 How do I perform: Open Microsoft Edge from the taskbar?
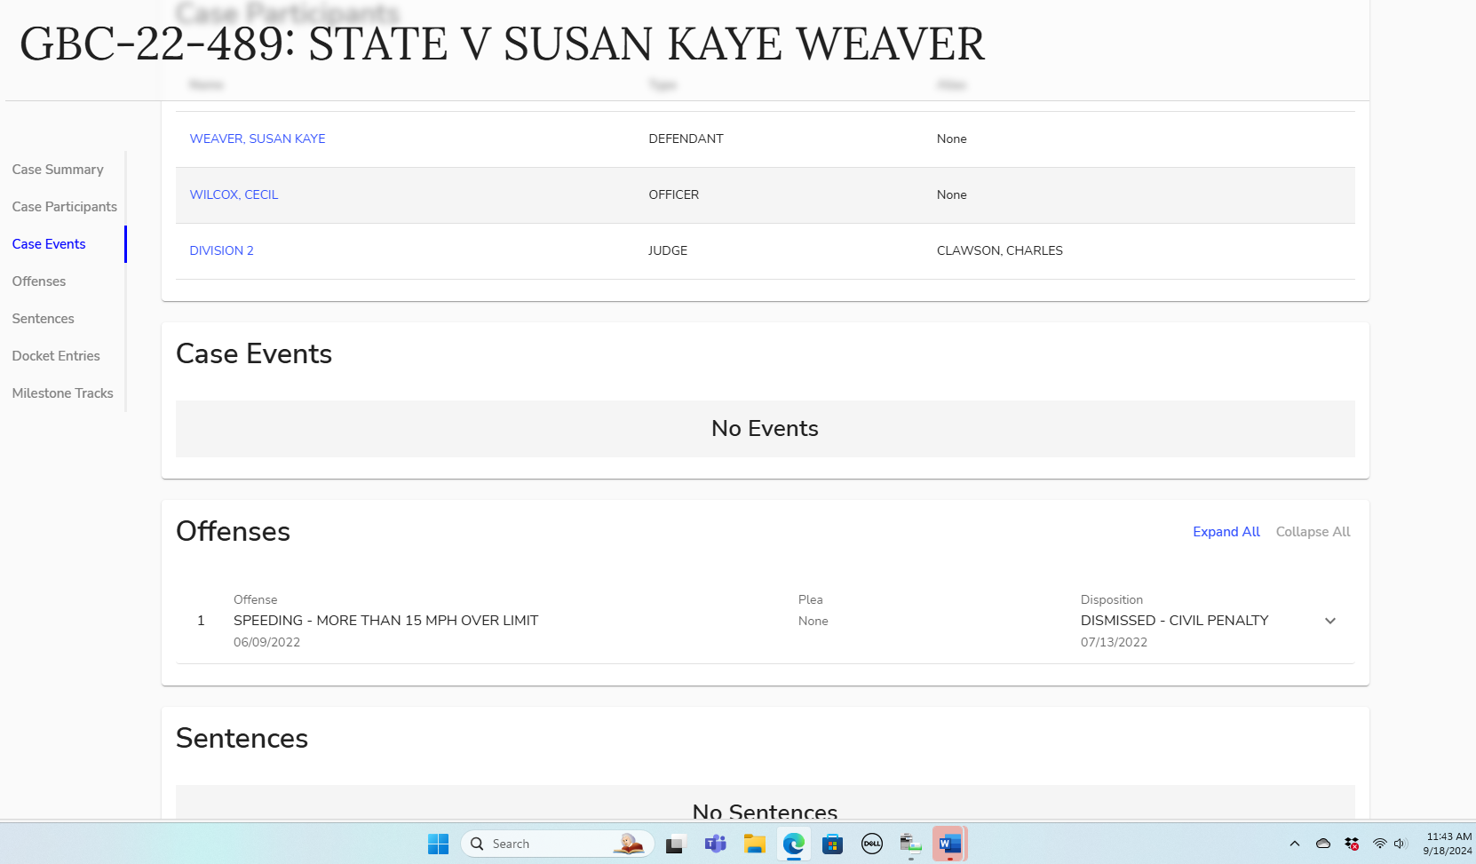pyautogui.click(x=793, y=844)
